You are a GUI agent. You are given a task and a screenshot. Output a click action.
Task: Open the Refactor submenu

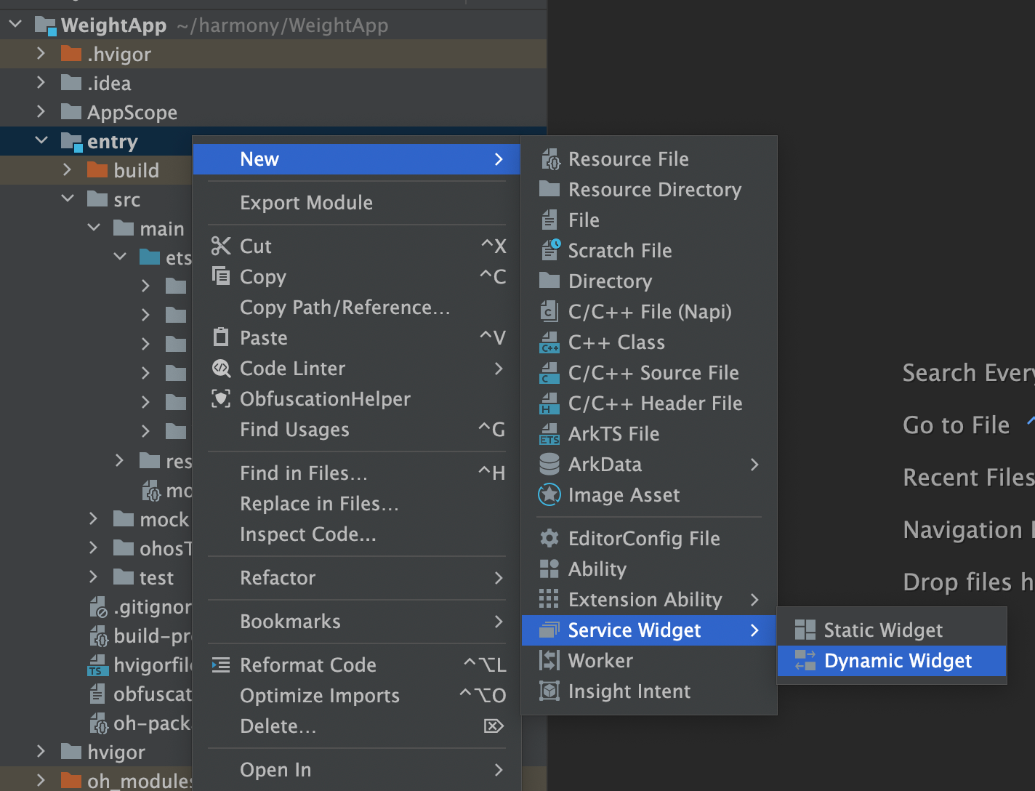point(357,578)
